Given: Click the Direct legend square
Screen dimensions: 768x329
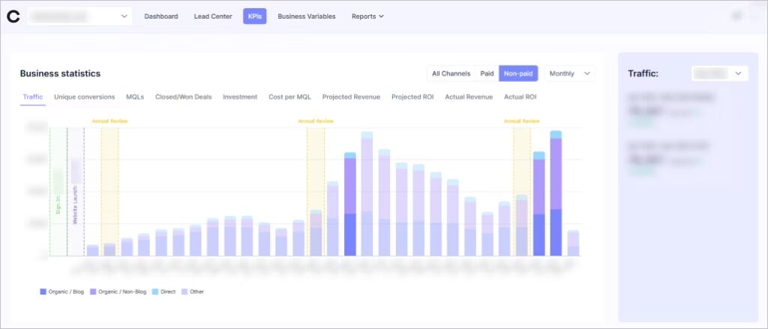Looking at the screenshot, I should [x=154, y=292].
